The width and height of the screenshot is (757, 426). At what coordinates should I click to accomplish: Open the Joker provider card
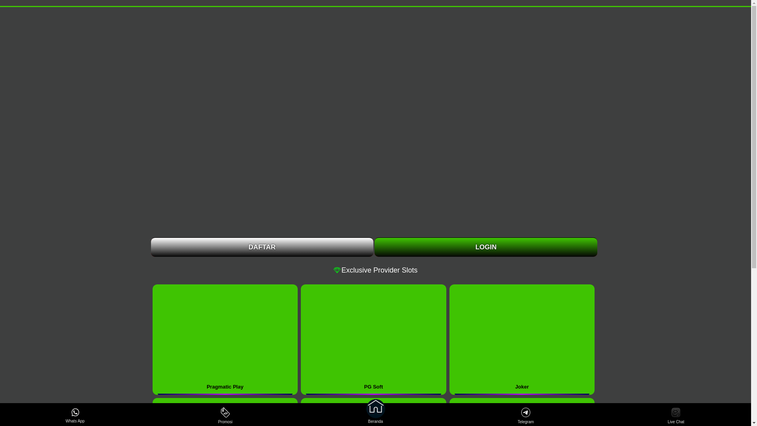pyautogui.click(x=522, y=335)
